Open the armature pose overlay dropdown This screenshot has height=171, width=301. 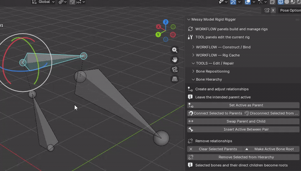point(263,2)
